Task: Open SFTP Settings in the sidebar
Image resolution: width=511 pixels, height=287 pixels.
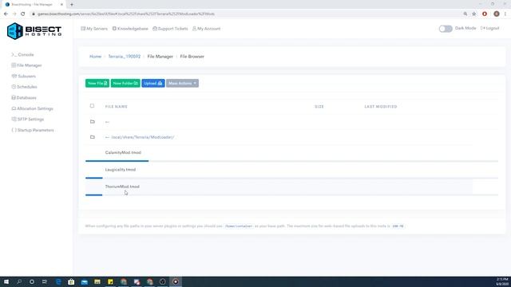Action: point(28,119)
